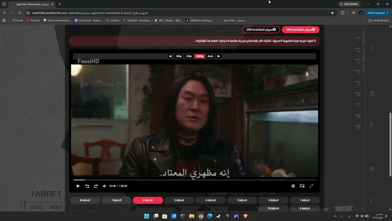Screen dimensions: 392x221
Task: Choose Auto video quality
Action: click(x=210, y=56)
